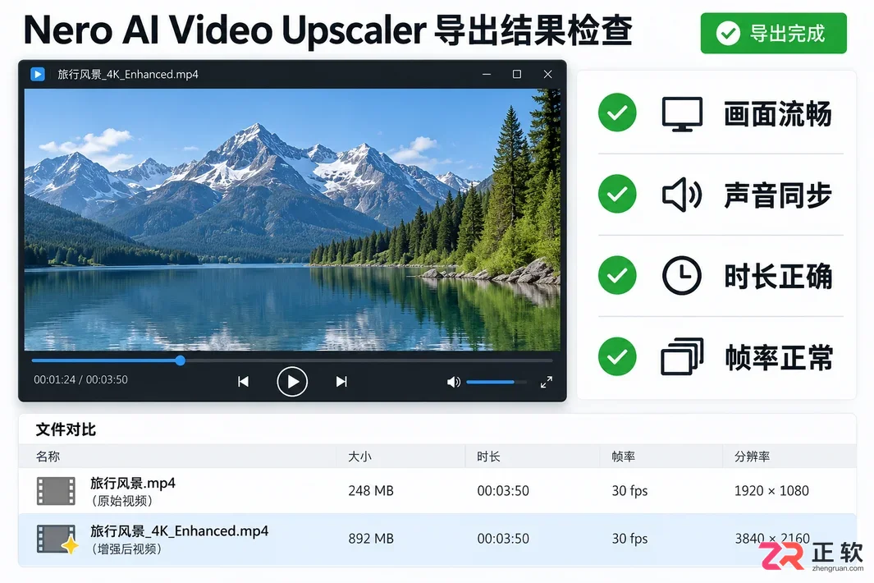This screenshot has height=583, width=874.
Task: Mute audio with the speaker icon in player
Action: pos(453,382)
